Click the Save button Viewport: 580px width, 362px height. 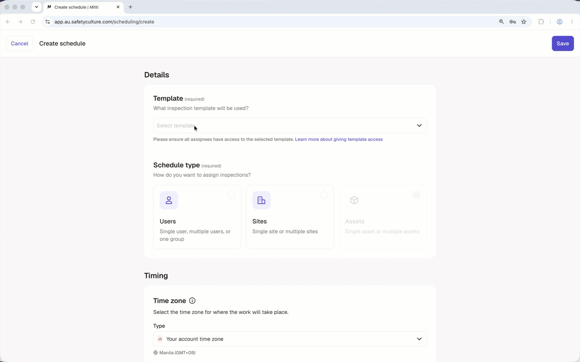[x=563, y=43]
